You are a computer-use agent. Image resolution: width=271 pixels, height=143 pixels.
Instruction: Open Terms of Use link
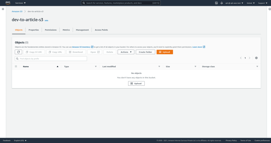(x=246, y=141)
